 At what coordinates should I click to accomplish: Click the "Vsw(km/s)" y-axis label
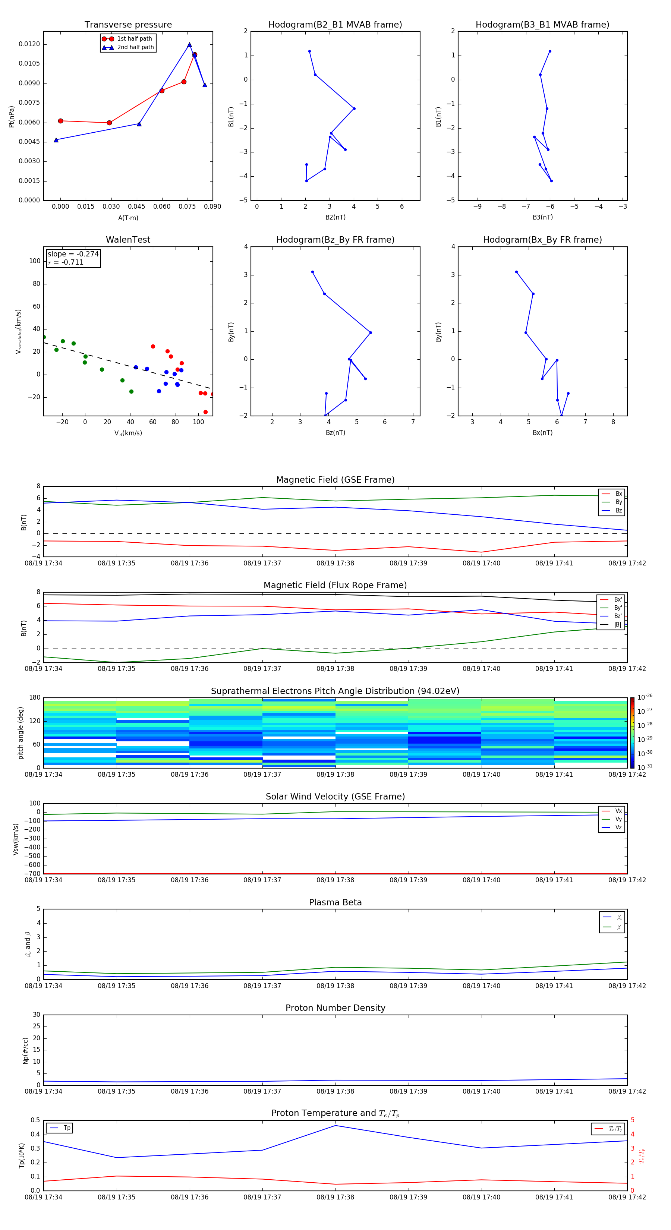pos(15,839)
